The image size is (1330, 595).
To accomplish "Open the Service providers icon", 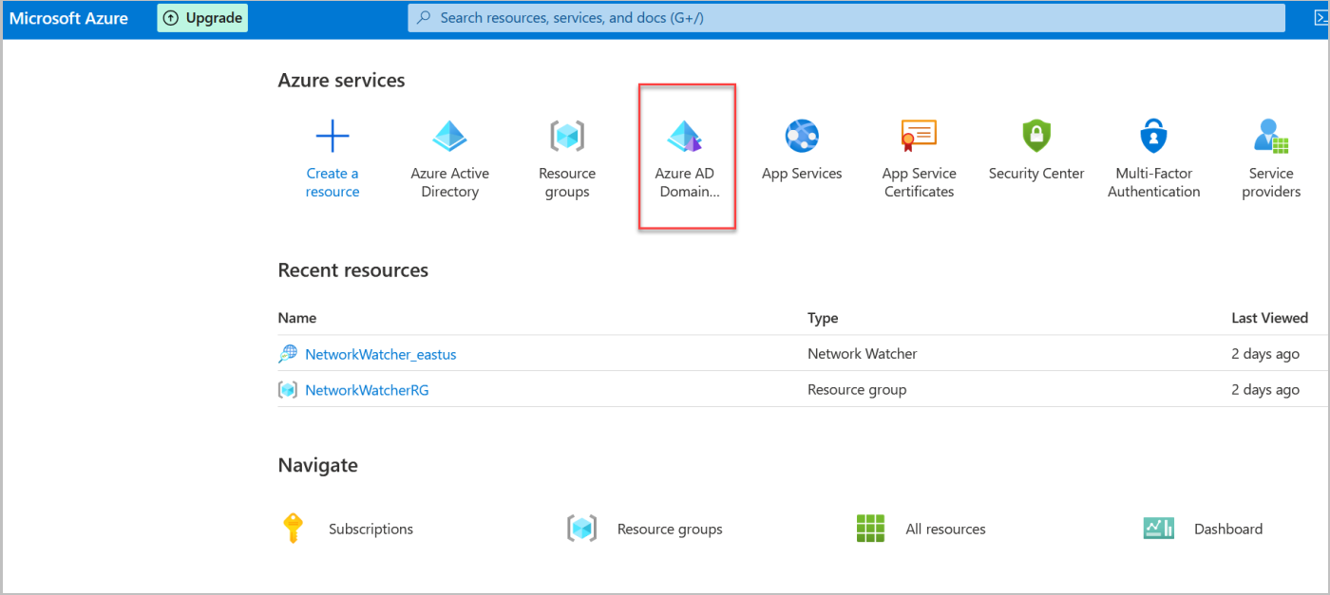I will [x=1271, y=137].
